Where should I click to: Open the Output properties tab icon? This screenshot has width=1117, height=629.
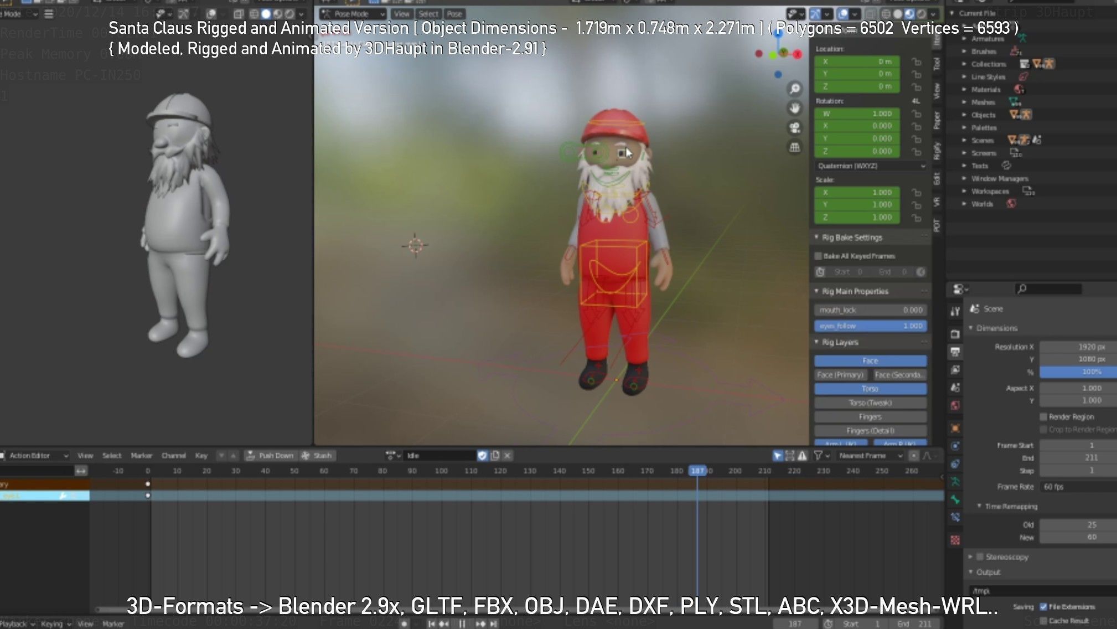955,352
